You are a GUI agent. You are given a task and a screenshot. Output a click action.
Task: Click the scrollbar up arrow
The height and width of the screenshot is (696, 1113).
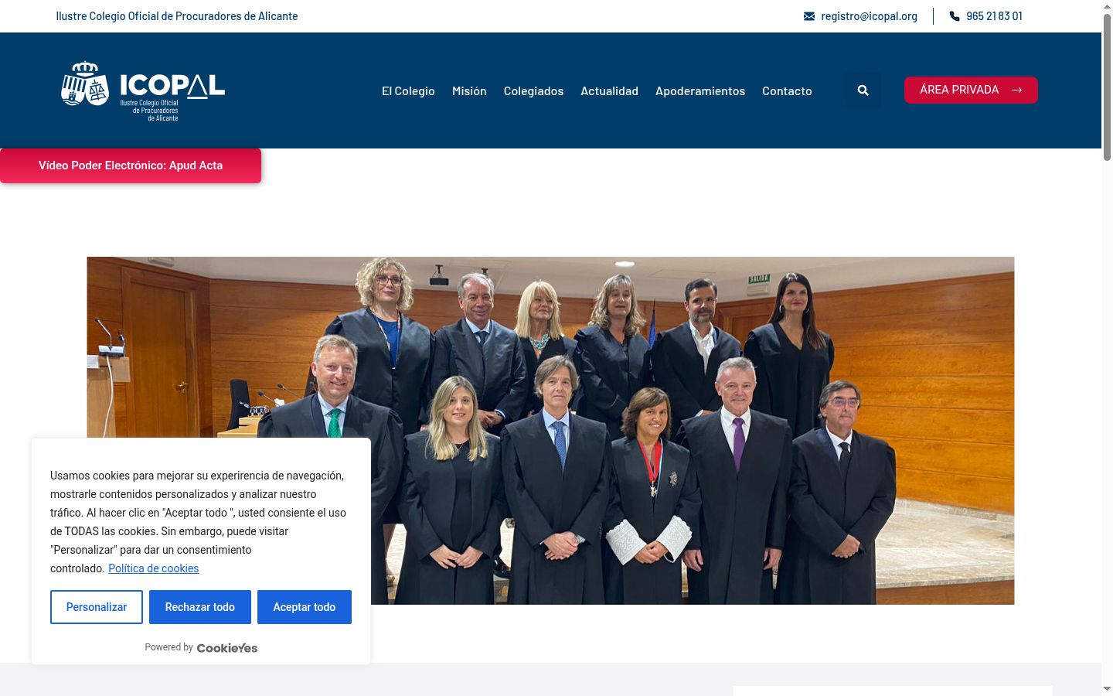click(1107, 6)
